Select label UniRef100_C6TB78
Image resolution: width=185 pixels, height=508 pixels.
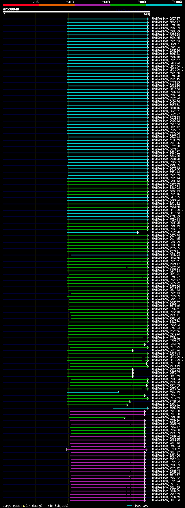pos(166,89)
